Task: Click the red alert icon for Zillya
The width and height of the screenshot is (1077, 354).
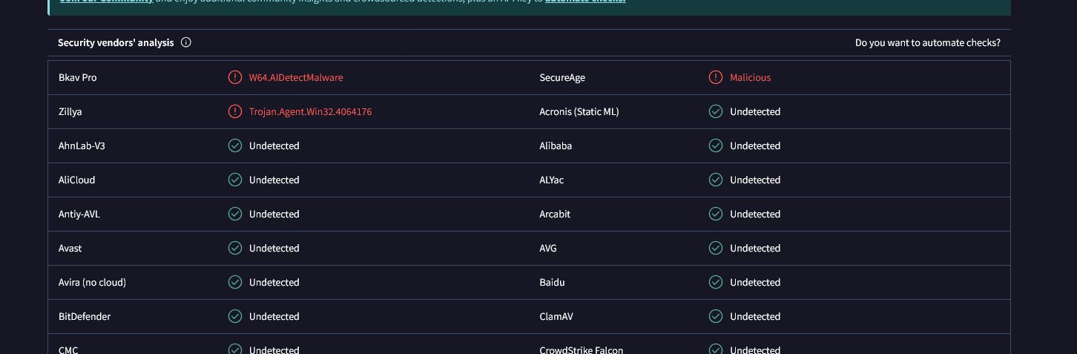Action: point(235,111)
